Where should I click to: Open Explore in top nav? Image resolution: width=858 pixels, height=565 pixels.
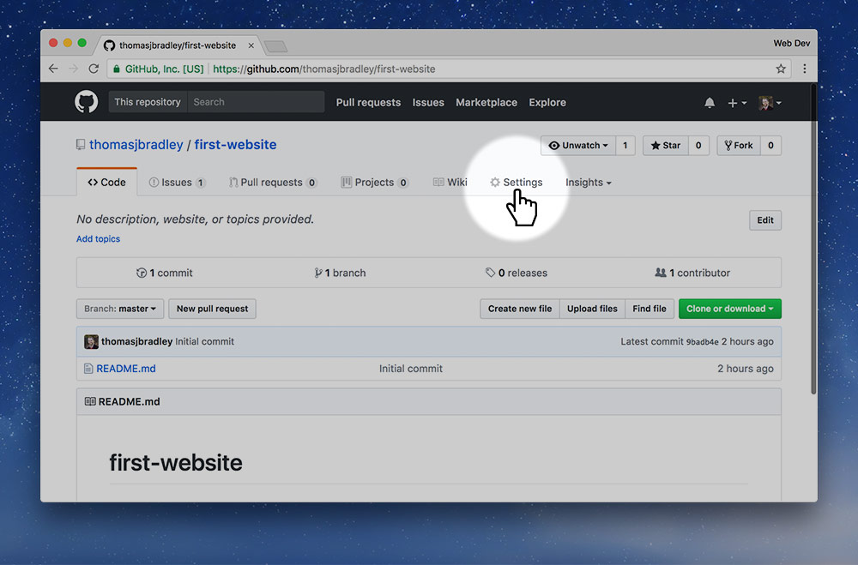click(x=547, y=103)
